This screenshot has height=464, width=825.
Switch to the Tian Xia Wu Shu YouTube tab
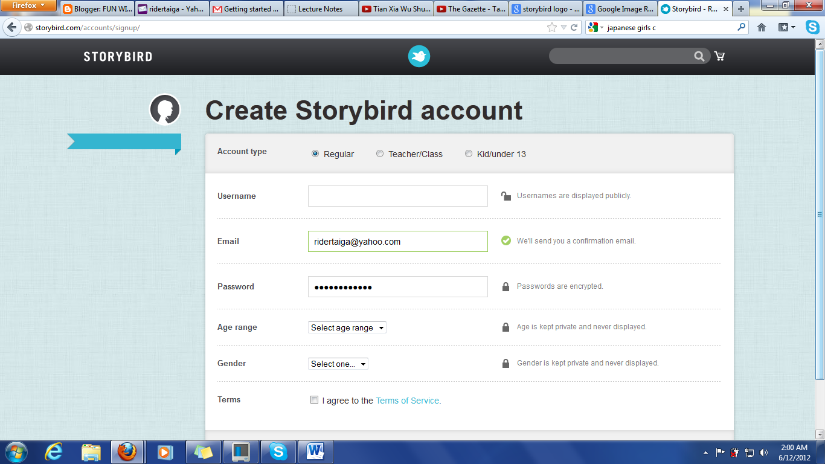[x=396, y=9]
